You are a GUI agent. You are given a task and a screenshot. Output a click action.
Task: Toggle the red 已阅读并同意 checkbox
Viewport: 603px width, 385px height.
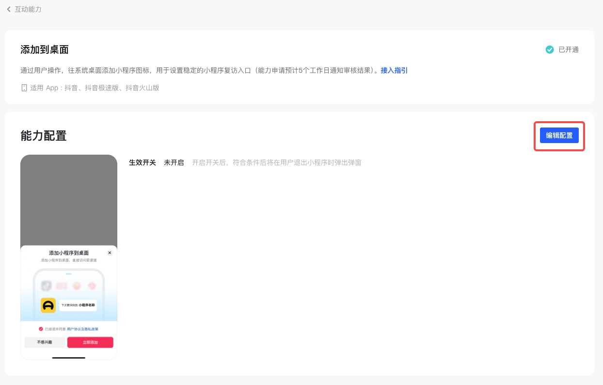pyautogui.click(x=41, y=329)
